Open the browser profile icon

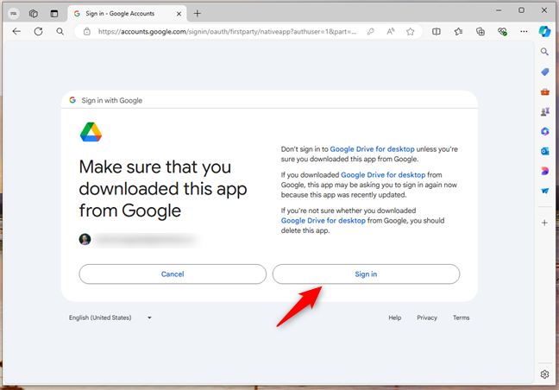click(x=14, y=14)
